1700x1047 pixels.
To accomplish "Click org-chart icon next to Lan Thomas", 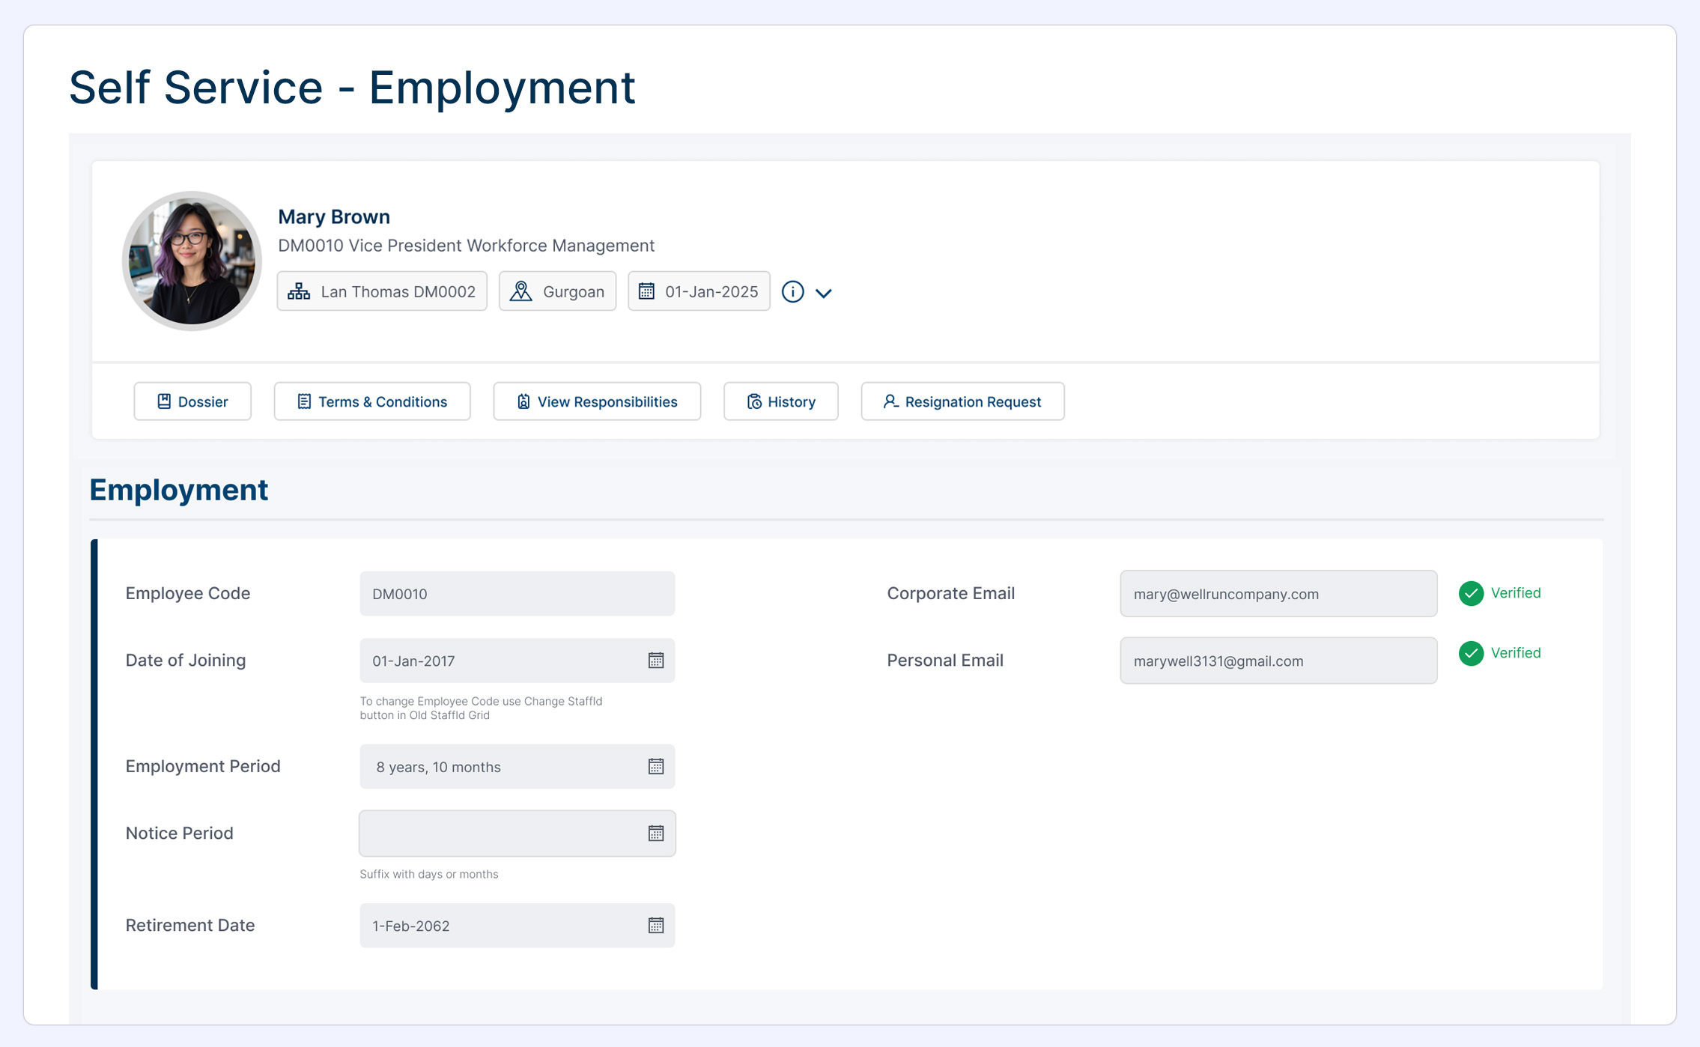I will coord(299,291).
